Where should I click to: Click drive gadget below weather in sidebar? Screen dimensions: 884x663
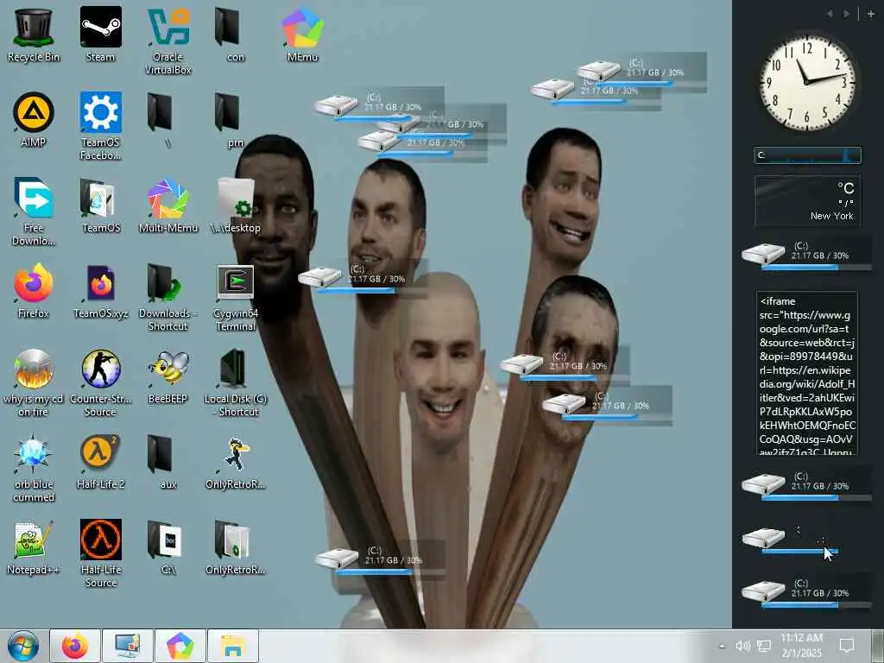pyautogui.click(x=806, y=255)
